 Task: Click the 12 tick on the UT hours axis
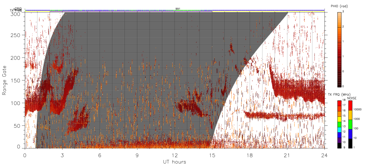point(174,155)
